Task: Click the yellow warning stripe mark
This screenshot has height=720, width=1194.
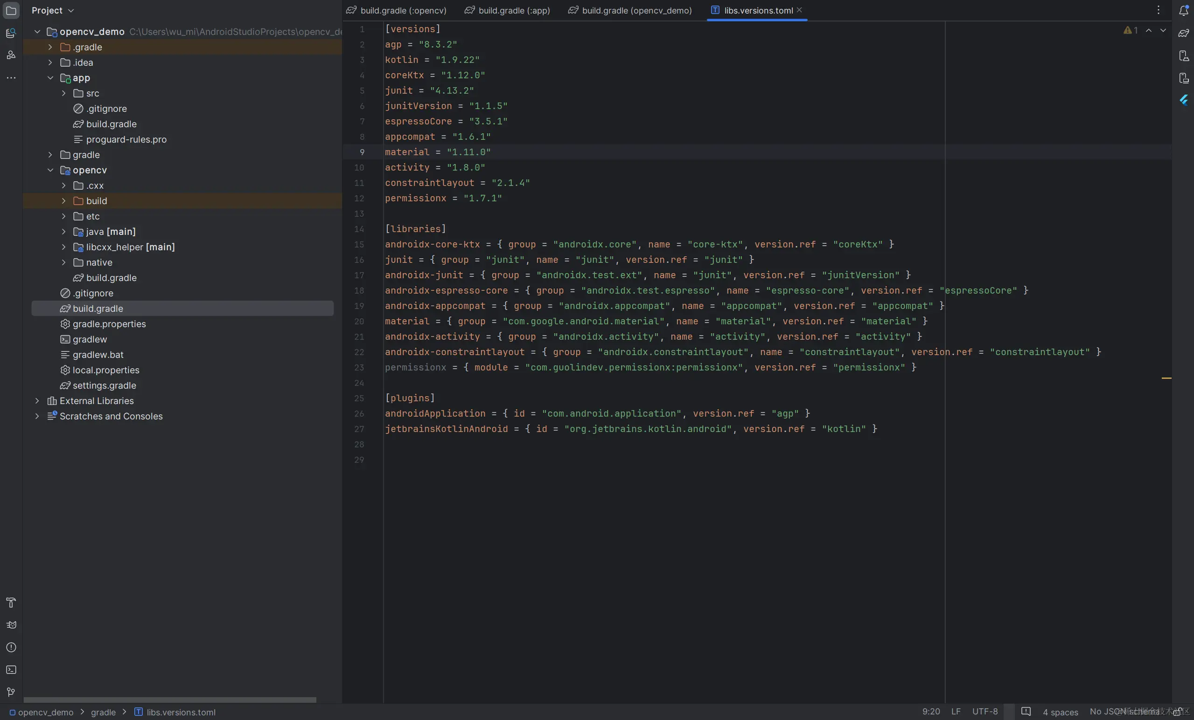Action: pyautogui.click(x=1166, y=378)
